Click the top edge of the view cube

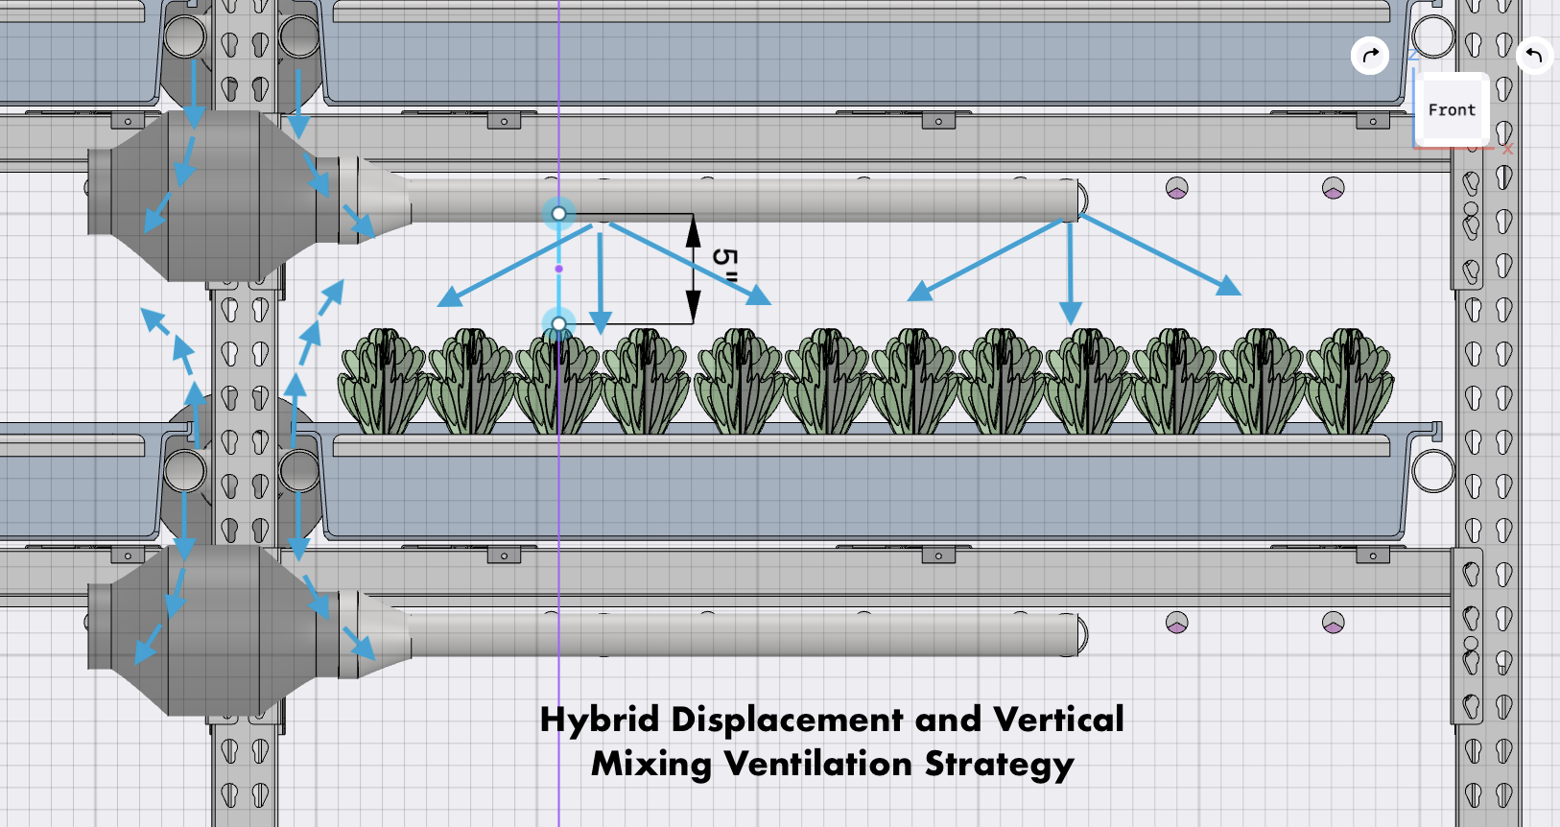coord(1452,76)
